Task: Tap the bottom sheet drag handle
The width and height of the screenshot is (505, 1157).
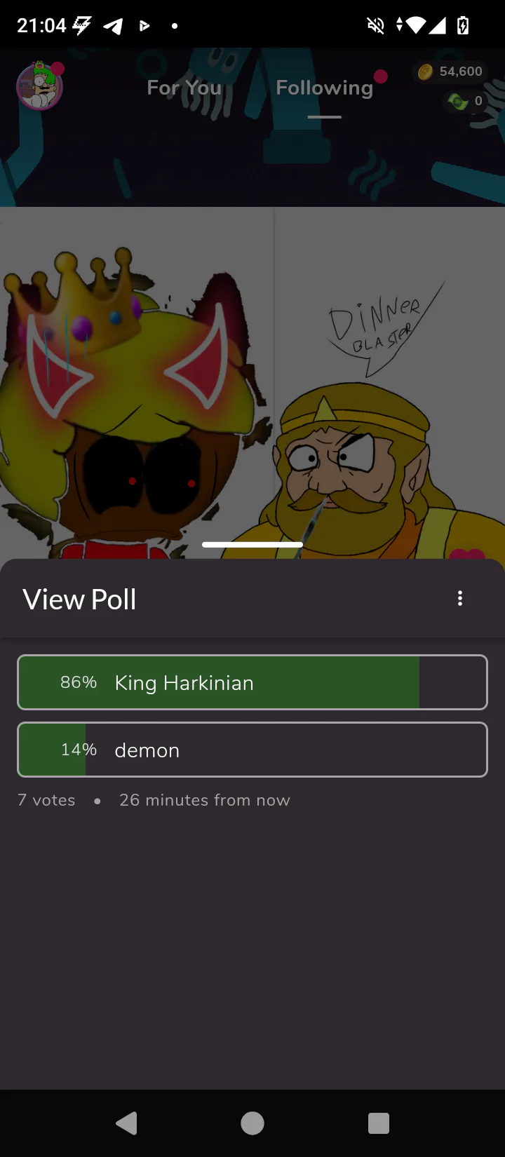Action: (252, 544)
